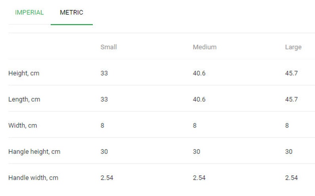The width and height of the screenshot is (315, 196).
Task: Click the Medium Hangle height value 30
Action: (196, 152)
